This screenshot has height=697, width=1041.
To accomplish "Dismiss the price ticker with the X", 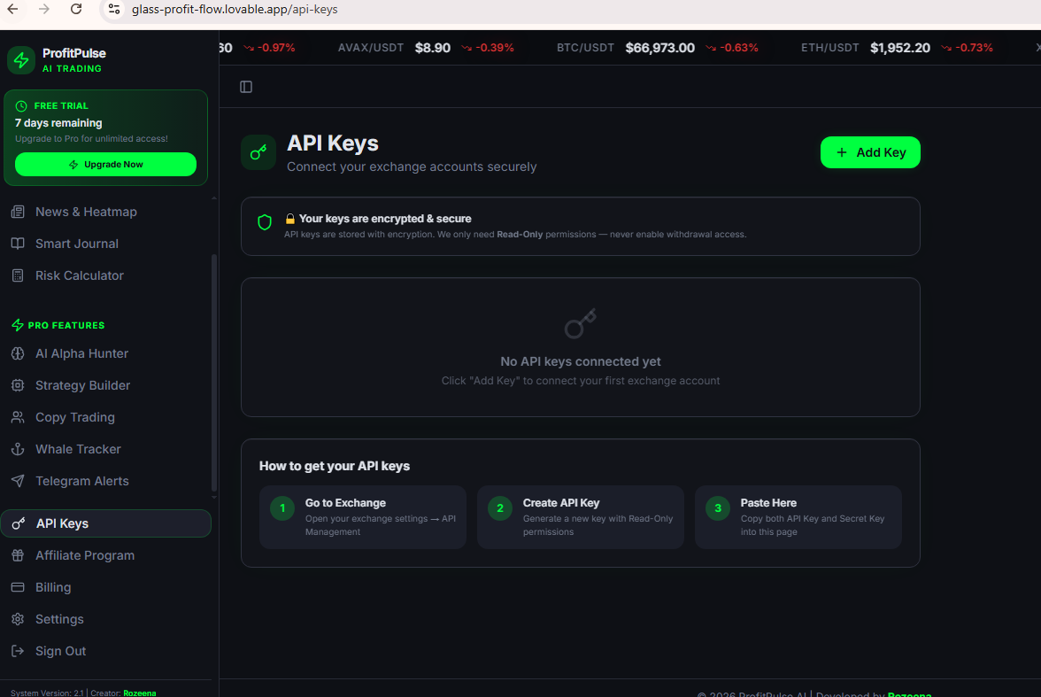I will click(1036, 48).
